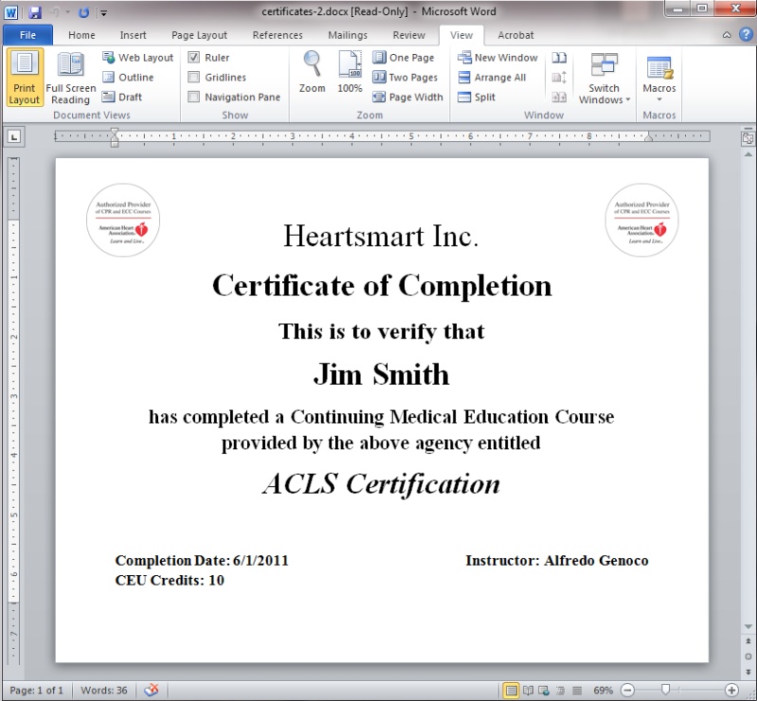Switch to the Home tab
The height and width of the screenshot is (701, 757).
[x=81, y=35]
